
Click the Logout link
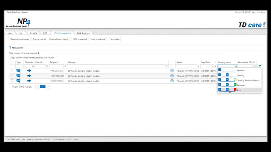[25, 12]
